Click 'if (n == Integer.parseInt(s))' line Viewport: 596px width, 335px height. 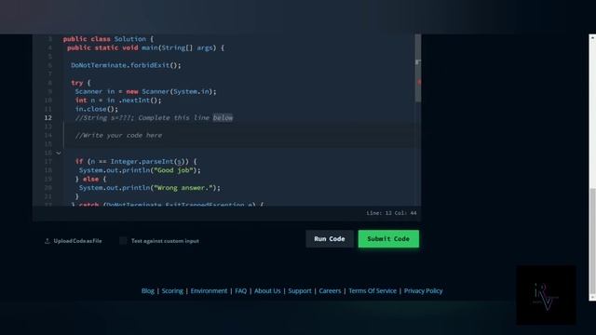tap(136, 161)
